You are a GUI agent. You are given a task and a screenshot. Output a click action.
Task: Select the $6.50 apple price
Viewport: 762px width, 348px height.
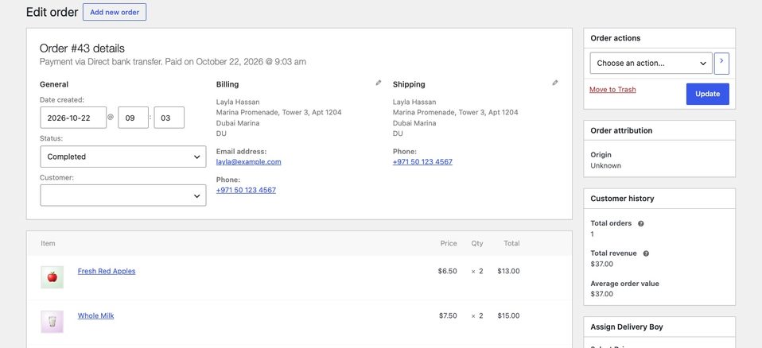click(x=448, y=271)
